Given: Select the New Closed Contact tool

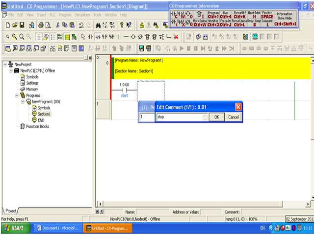Looking at the screenshot, I should pos(98,37).
